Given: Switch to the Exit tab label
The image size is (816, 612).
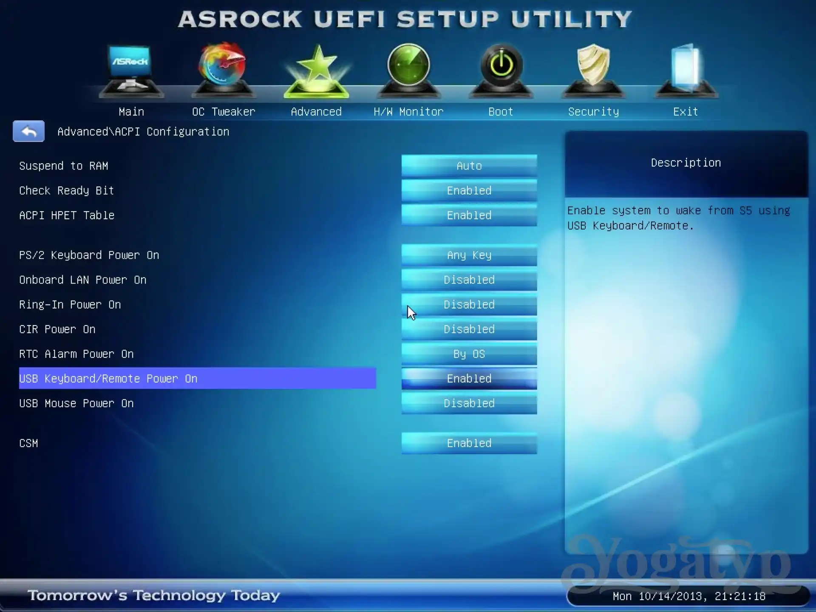Looking at the screenshot, I should click(686, 112).
